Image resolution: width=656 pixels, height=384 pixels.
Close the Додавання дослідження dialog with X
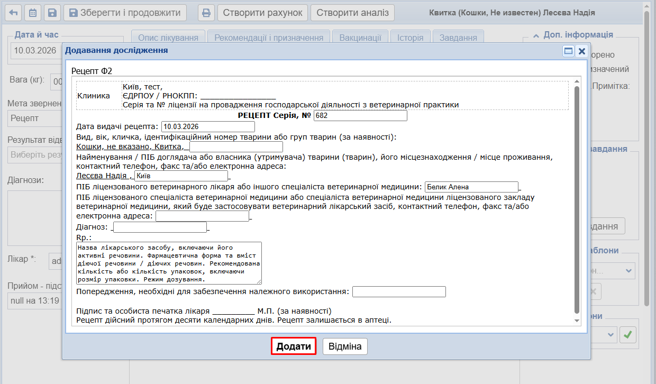tap(582, 51)
